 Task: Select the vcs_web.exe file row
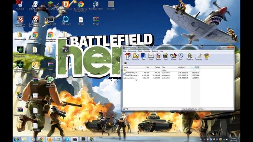click(x=161, y=78)
